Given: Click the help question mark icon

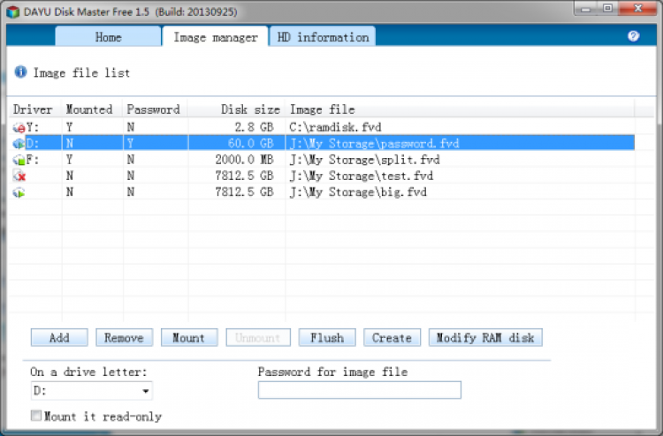Looking at the screenshot, I should (x=633, y=36).
